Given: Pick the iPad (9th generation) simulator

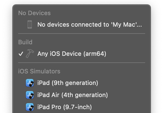Looking at the screenshot, I should pos(82,83).
